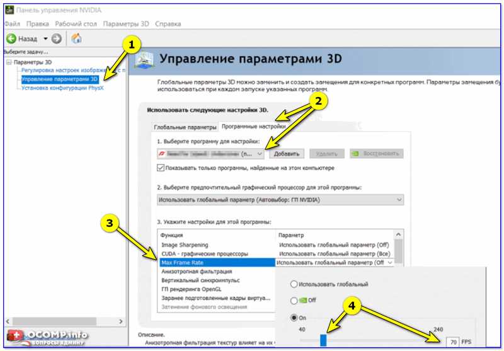This screenshot has height=351, width=504.
Task: Click the NVIDIA Control Panel title icon
Action: point(9,10)
